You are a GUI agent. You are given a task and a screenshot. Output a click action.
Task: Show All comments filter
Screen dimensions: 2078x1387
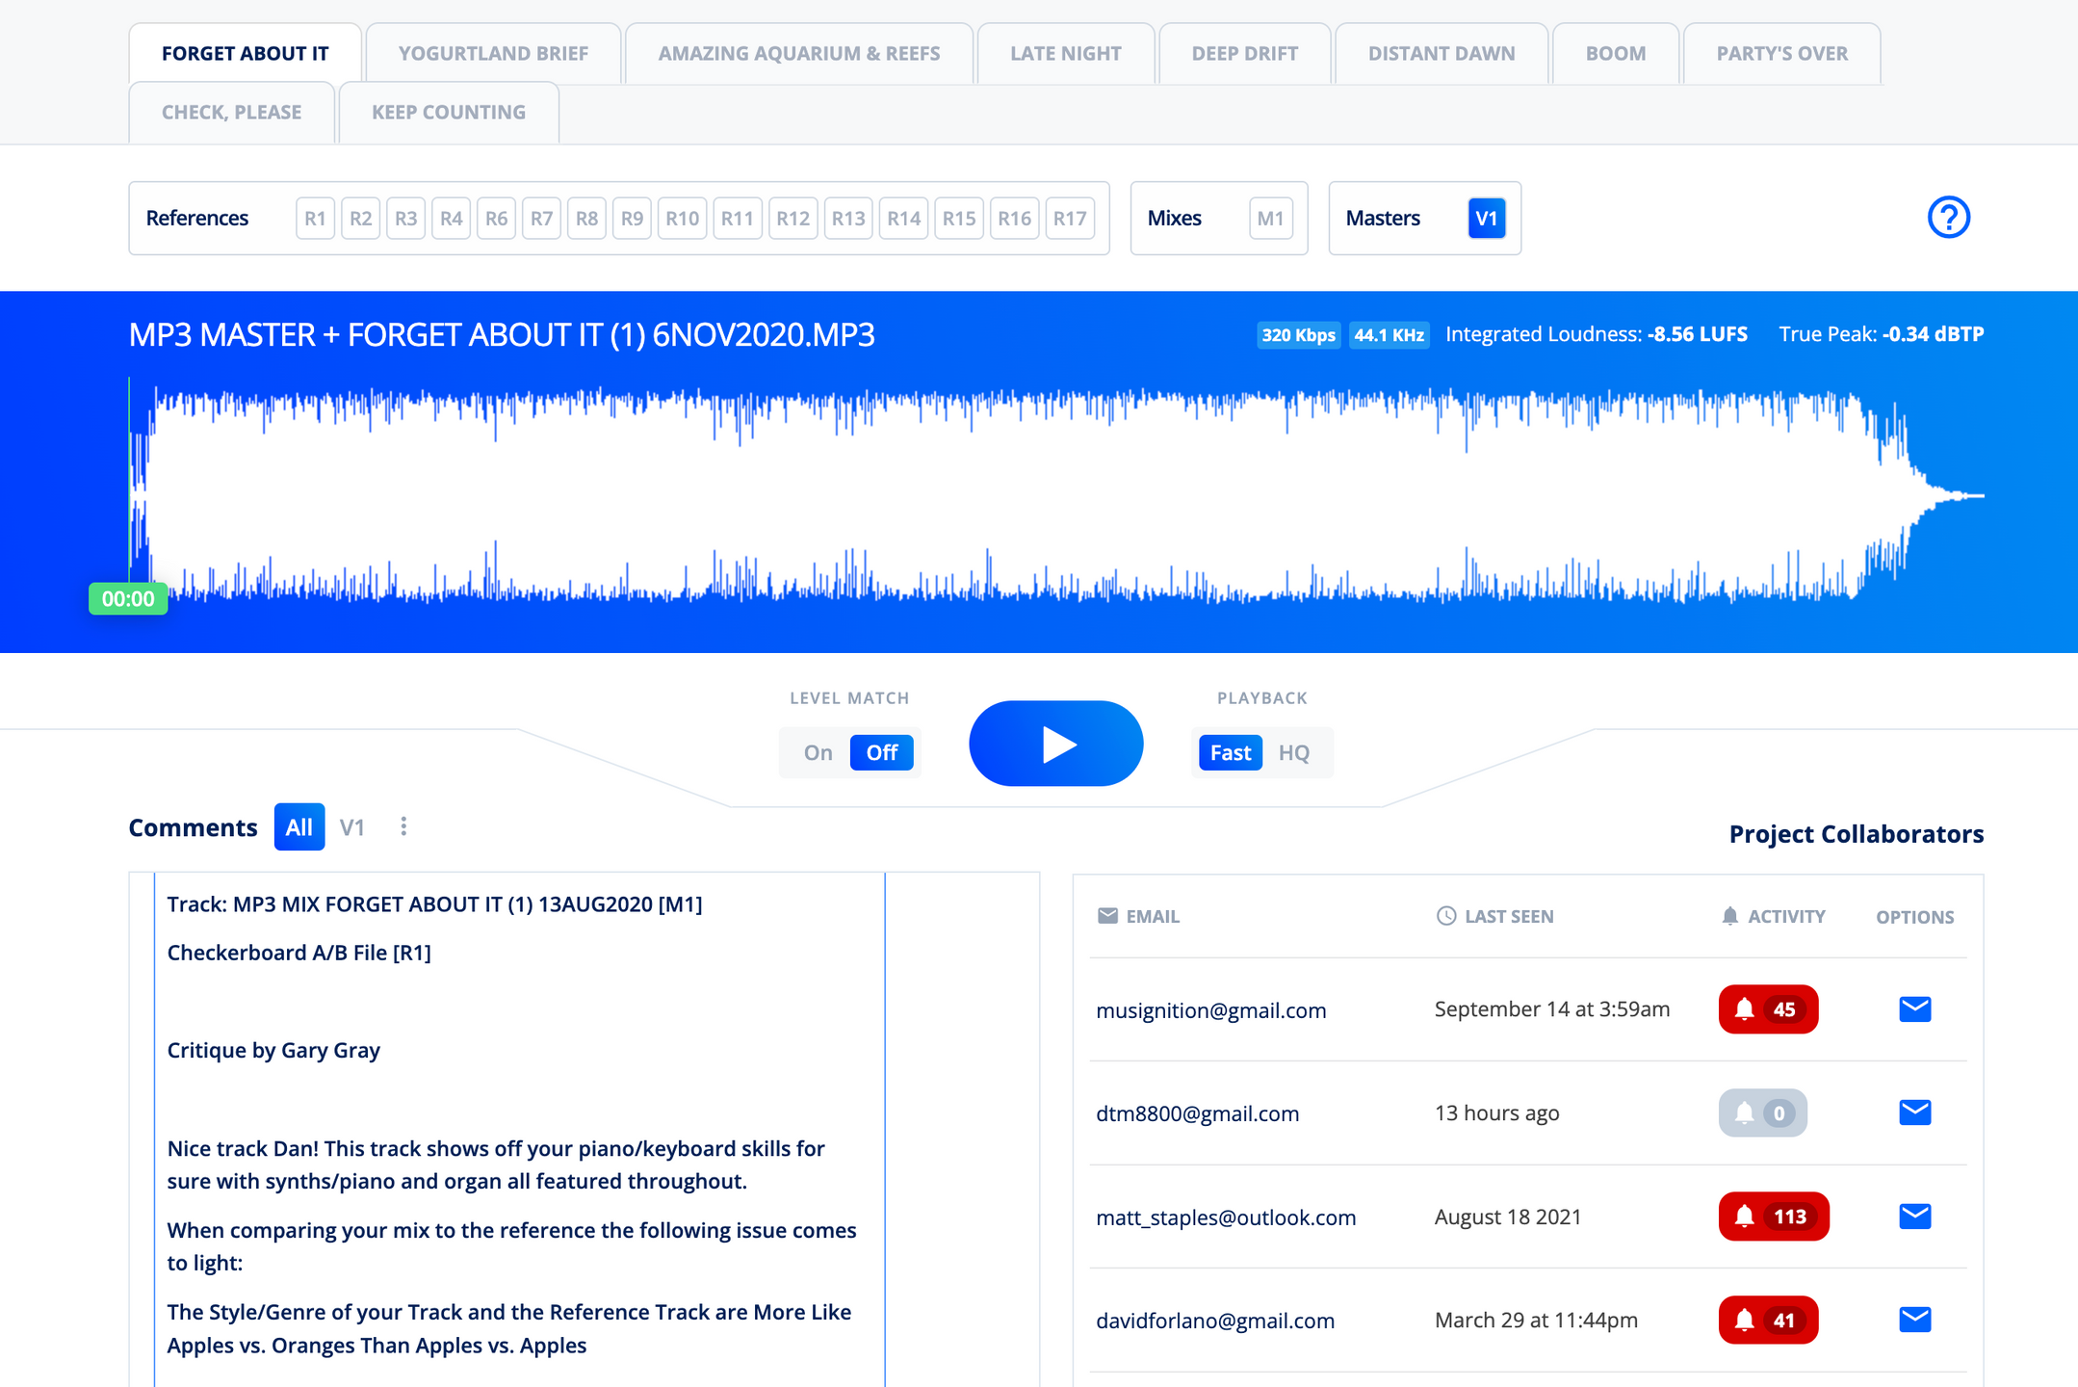pyautogui.click(x=299, y=827)
